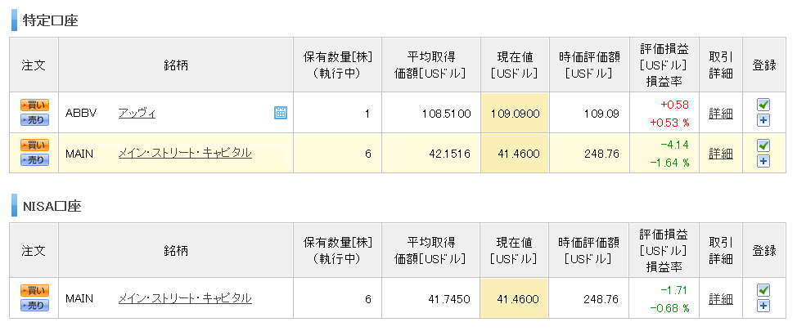Toggle registration checkmark for MAIN in 特定口座
Image resolution: width=797 pixels, height=331 pixels.
763,145
